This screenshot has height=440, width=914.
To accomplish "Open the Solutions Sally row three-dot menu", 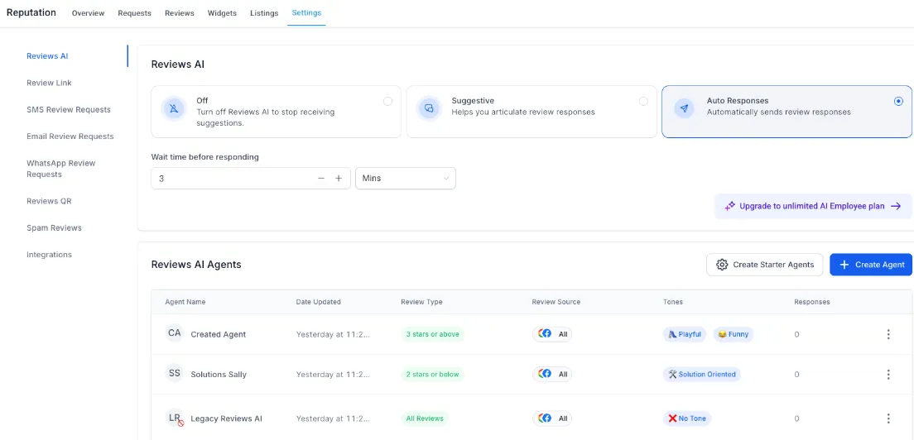I will click(888, 375).
